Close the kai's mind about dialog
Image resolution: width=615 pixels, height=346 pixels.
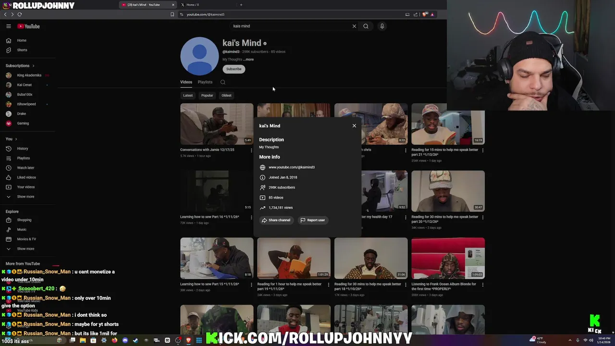[354, 126]
